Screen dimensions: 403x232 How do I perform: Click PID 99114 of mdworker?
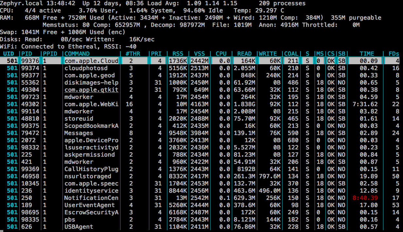coord(30,111)
